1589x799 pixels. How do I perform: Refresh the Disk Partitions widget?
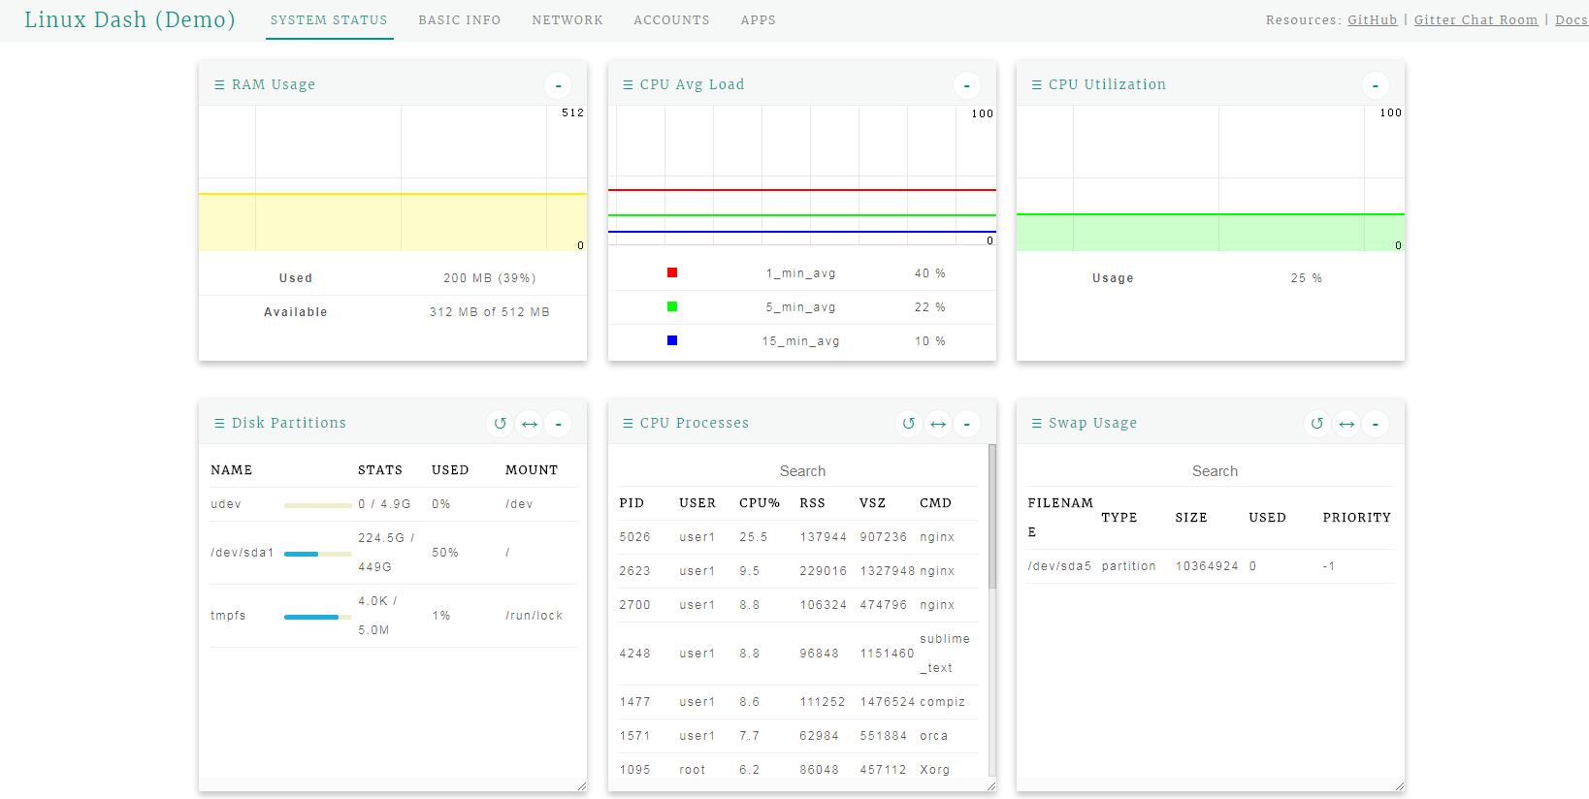(x=500, y=424)
